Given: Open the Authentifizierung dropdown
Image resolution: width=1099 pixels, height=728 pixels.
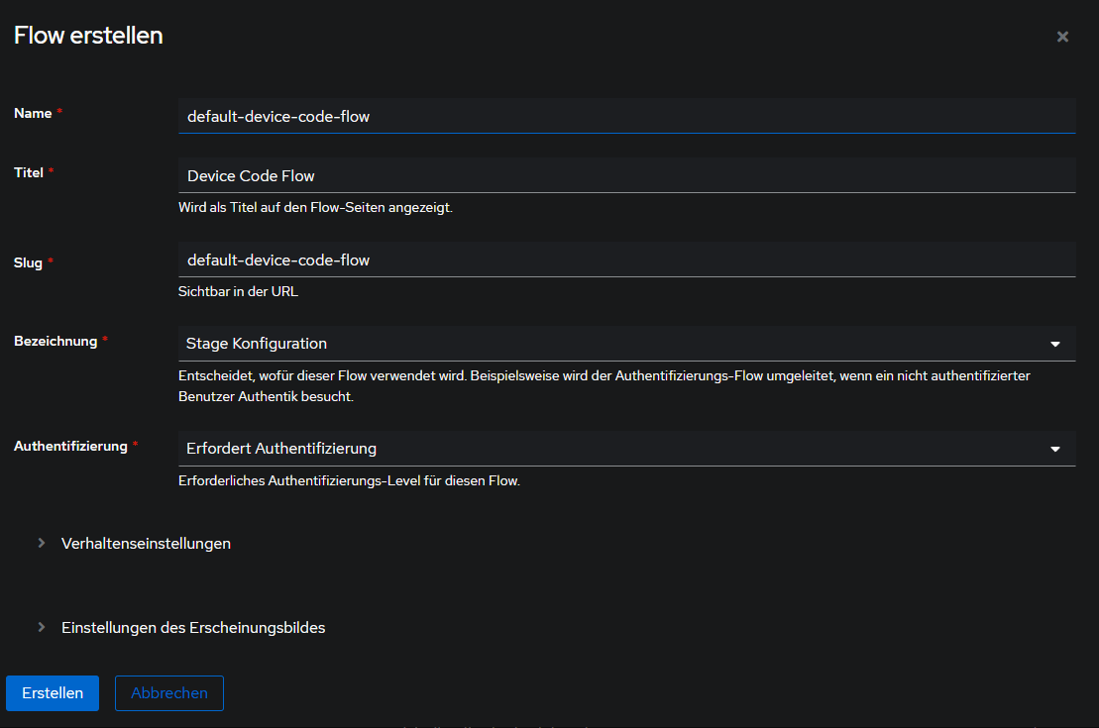Looking at the screenshot, I should (614, 449).
